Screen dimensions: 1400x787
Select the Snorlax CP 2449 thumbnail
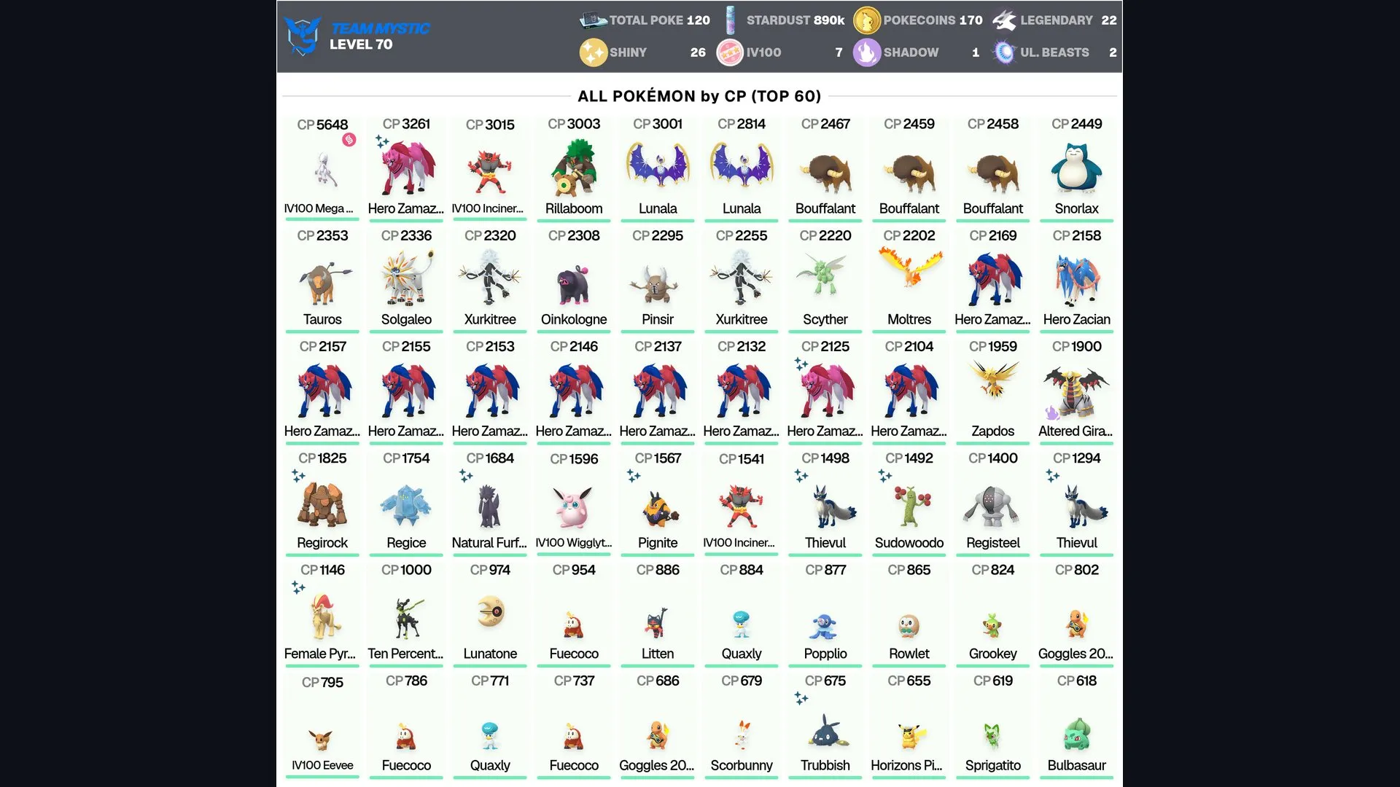point(1076,169)
